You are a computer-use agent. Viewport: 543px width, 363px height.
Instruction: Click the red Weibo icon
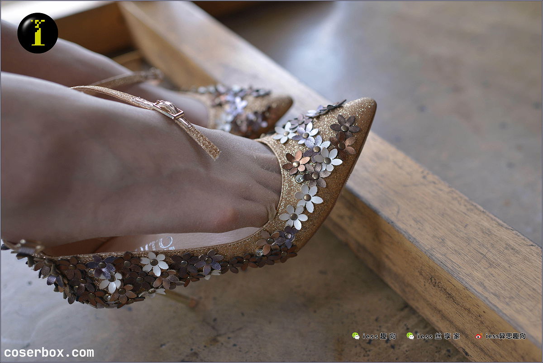(478, 336)
